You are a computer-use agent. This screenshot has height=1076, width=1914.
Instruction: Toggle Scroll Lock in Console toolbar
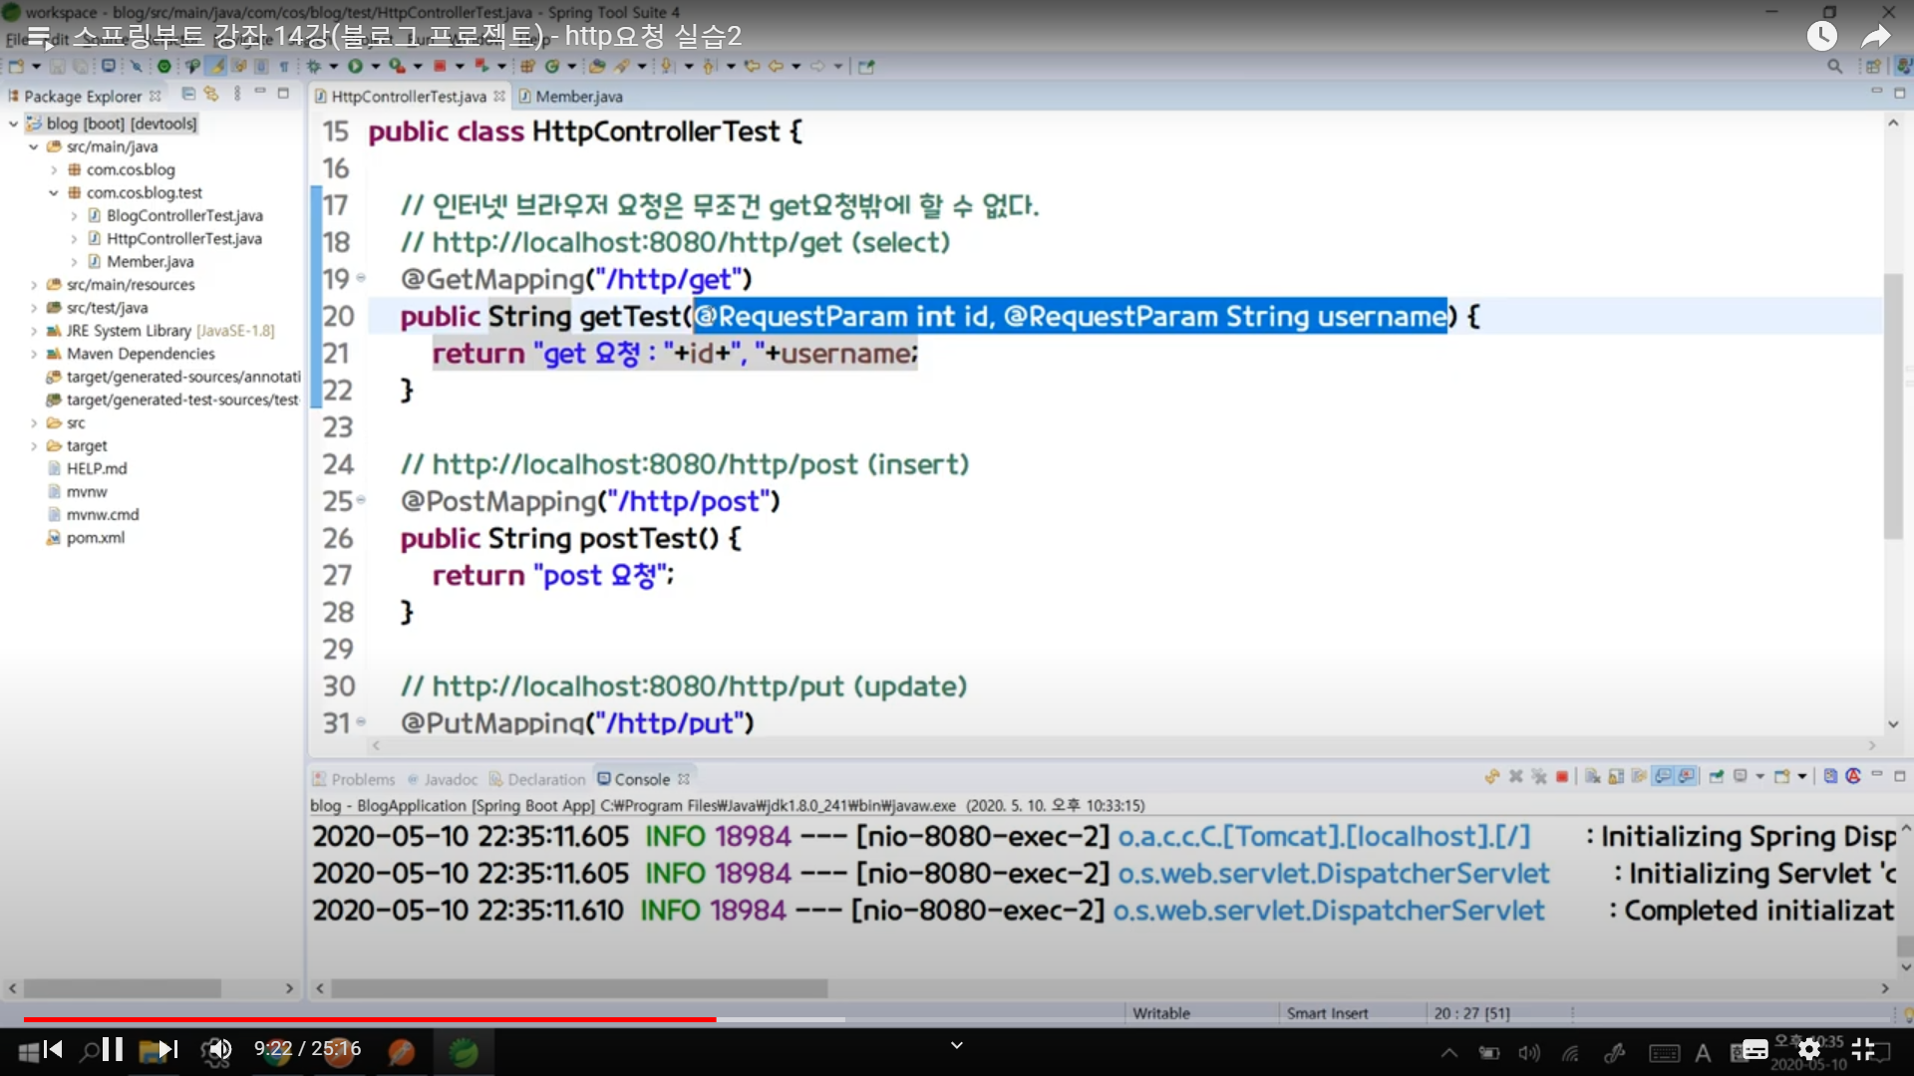point(1616,777)
